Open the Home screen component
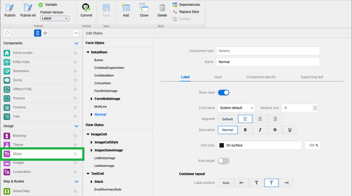 pos(41,53)
